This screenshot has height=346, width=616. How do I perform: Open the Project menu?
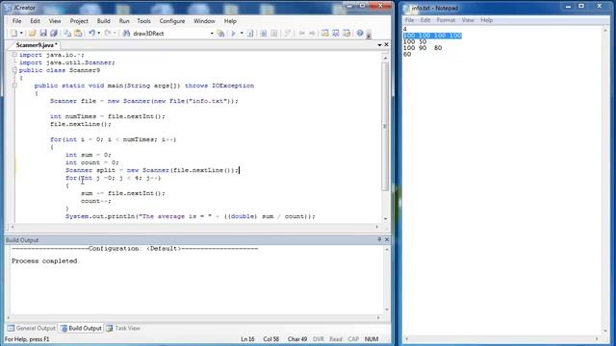[x=79, y=21]
